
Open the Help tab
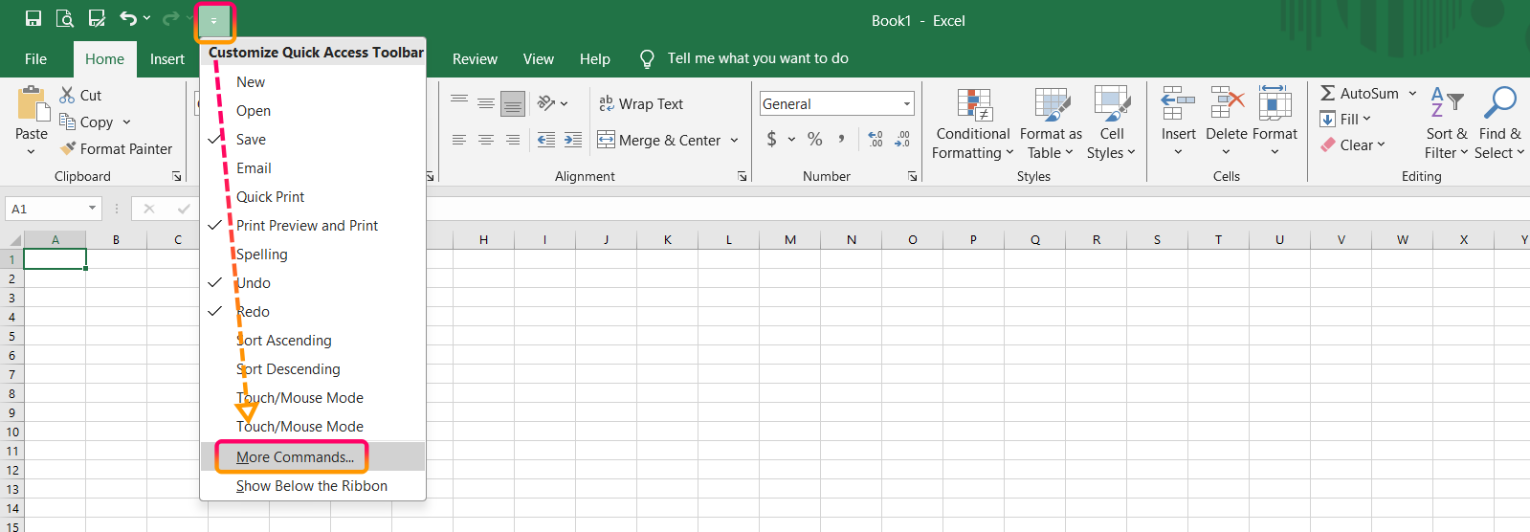coord(595,58)
